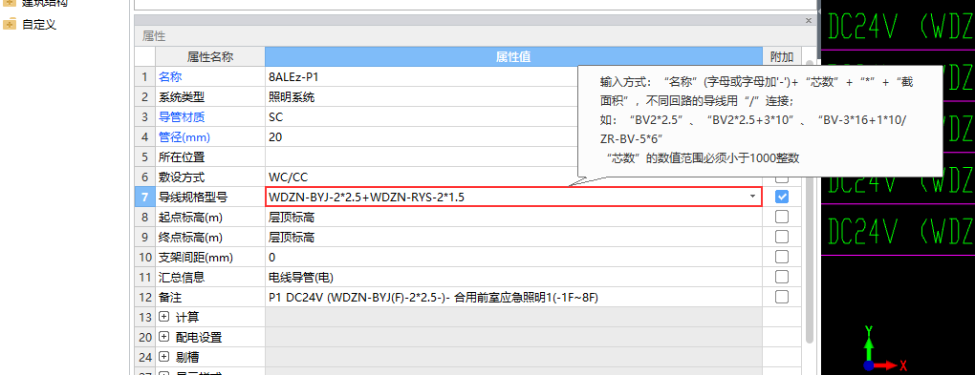This screenshot has height=375, width=975.
Task: Click the 8ALEz-P1 name value cell
Action: pos(422,77)
